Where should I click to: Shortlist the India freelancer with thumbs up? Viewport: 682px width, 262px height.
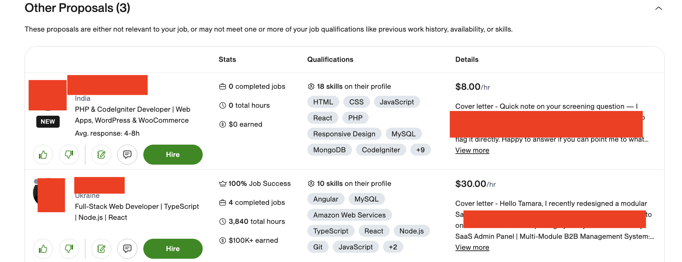43,155
